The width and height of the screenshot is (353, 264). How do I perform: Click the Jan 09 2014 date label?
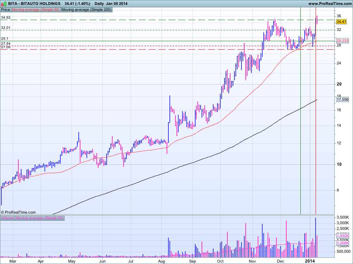[x=117, y=4]
